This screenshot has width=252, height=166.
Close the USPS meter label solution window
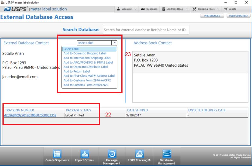(246, 2)
